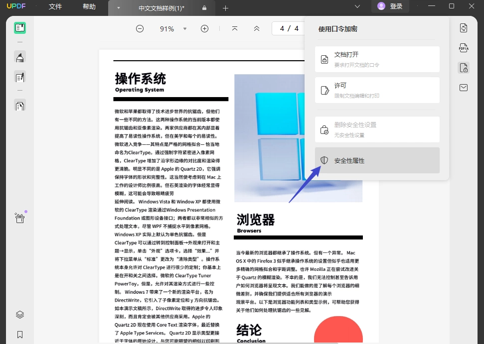Screen dimensions: 484x344
Task: Click the send by email icon
Action: pyautogui.click(x=464, y=88)
